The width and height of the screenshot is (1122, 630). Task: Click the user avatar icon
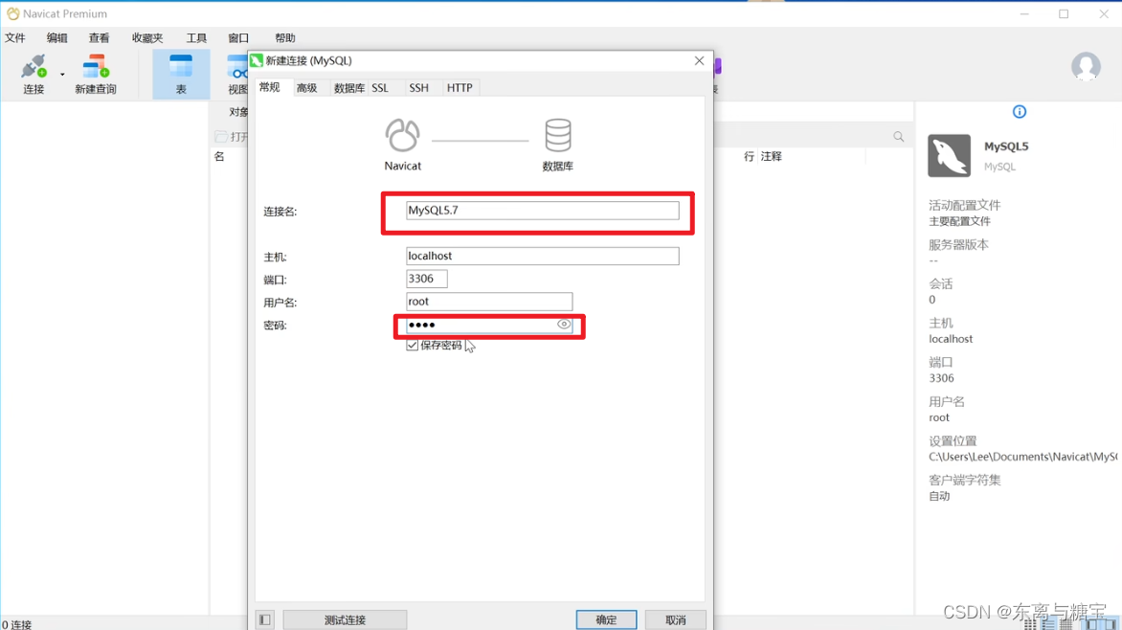point(1086,67)
